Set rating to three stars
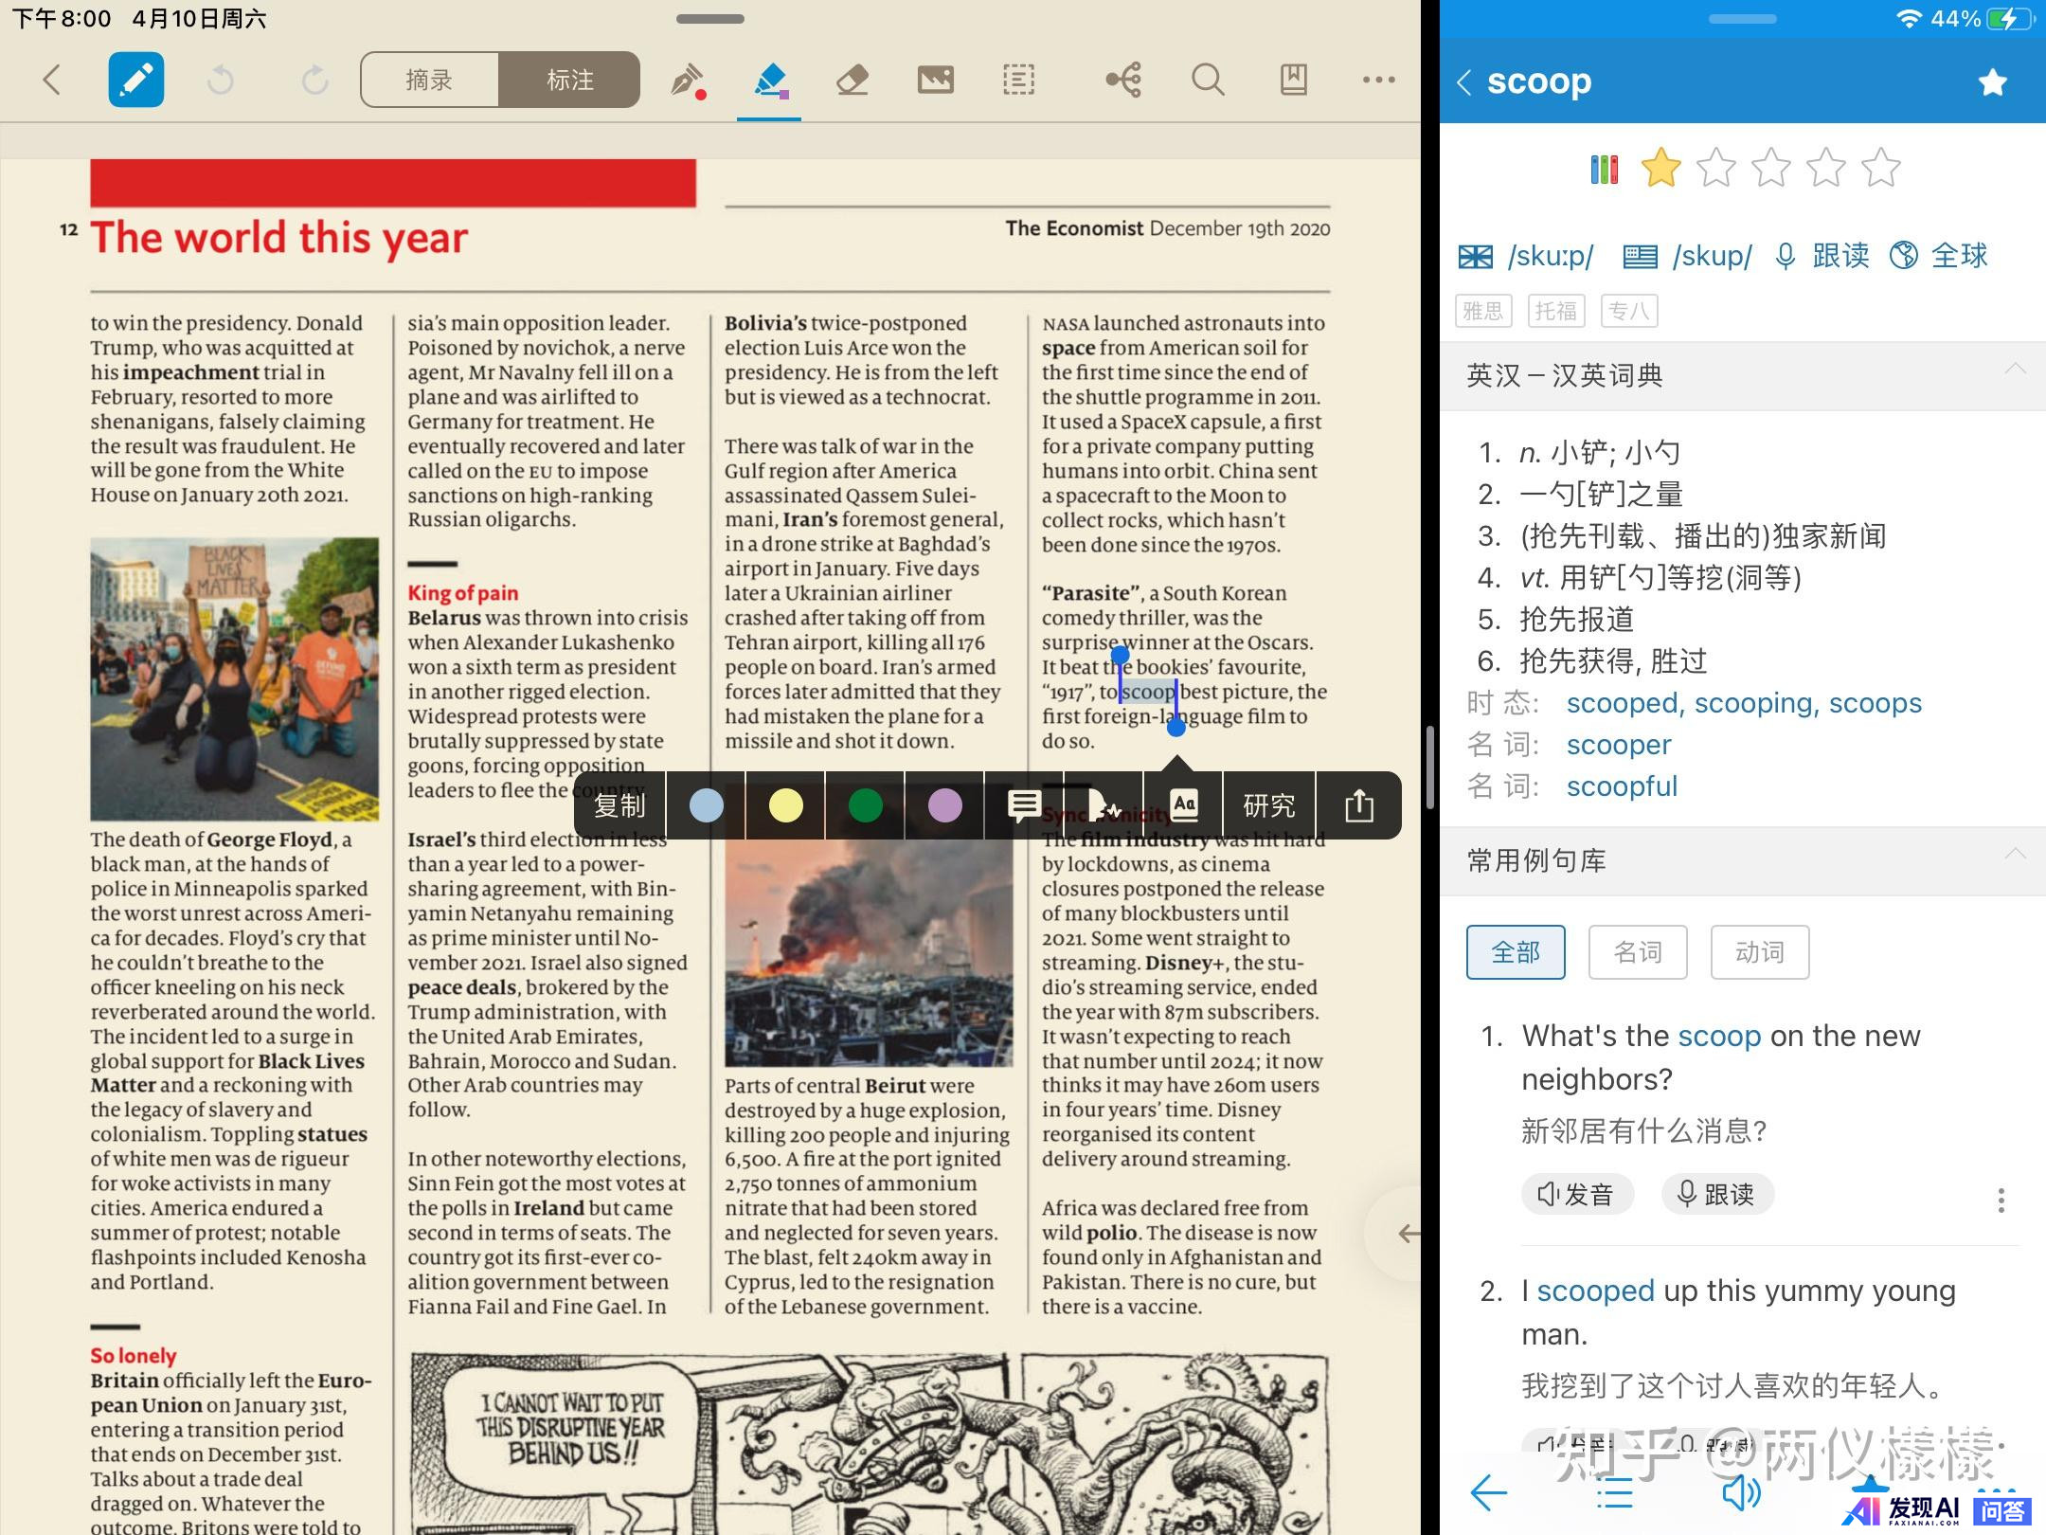 click(1770, 169)
